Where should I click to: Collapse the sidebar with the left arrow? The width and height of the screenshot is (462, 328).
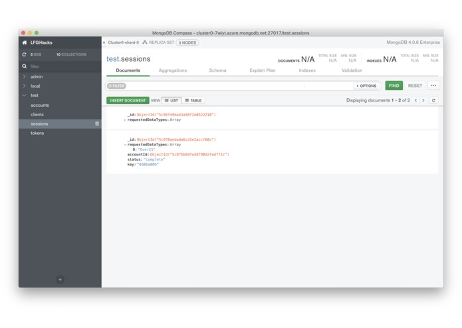pyautogui.click(x=104, y=42)
